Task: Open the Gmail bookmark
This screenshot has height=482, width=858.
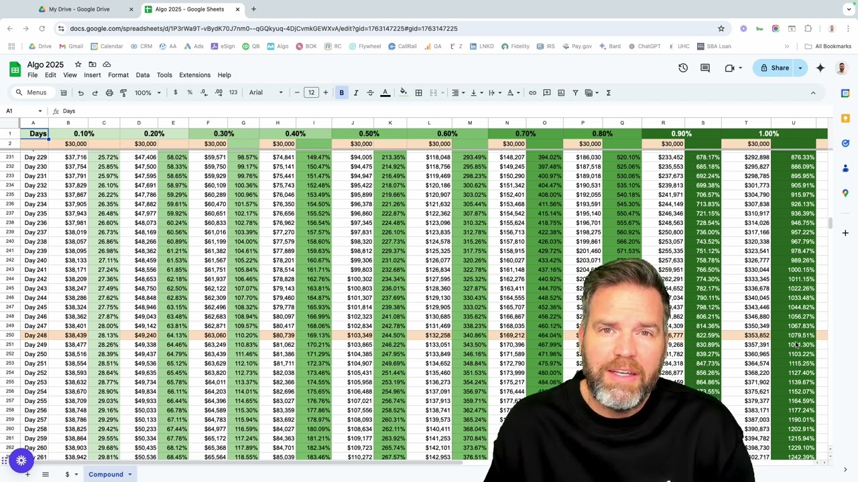Action: [71, 46]
